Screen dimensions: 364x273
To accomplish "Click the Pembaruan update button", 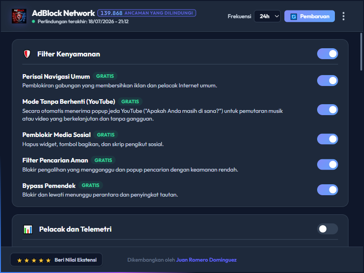I will [309, 16].
